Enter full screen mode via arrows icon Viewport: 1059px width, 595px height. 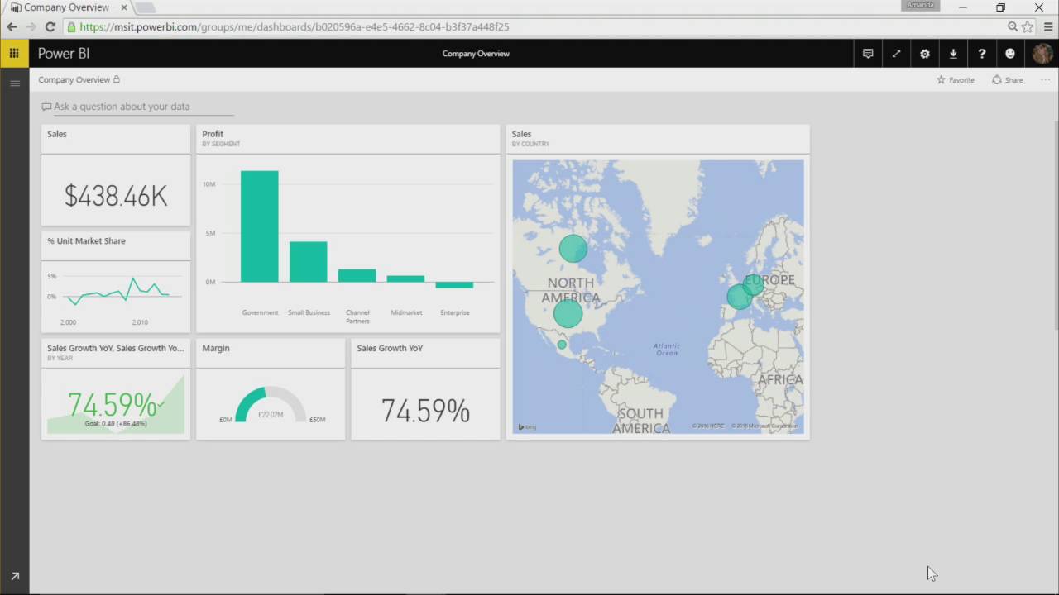(896, 54)
